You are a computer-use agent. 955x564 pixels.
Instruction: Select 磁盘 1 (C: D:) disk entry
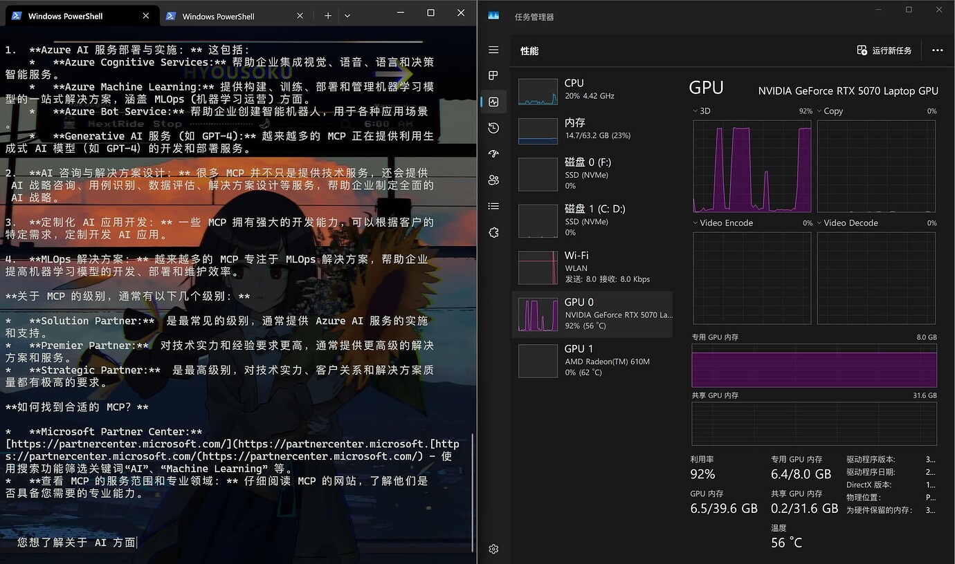coord(592,220)
